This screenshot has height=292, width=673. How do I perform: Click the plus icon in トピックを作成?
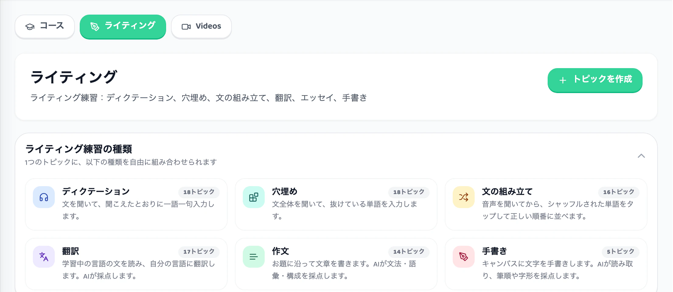(x=563, y=80)
